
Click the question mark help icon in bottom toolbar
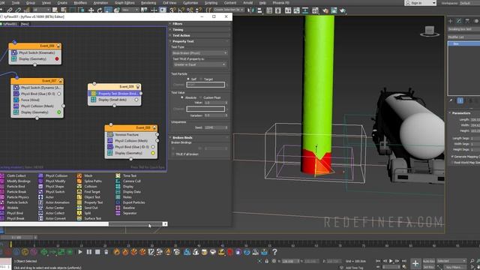tap(274, 252)
